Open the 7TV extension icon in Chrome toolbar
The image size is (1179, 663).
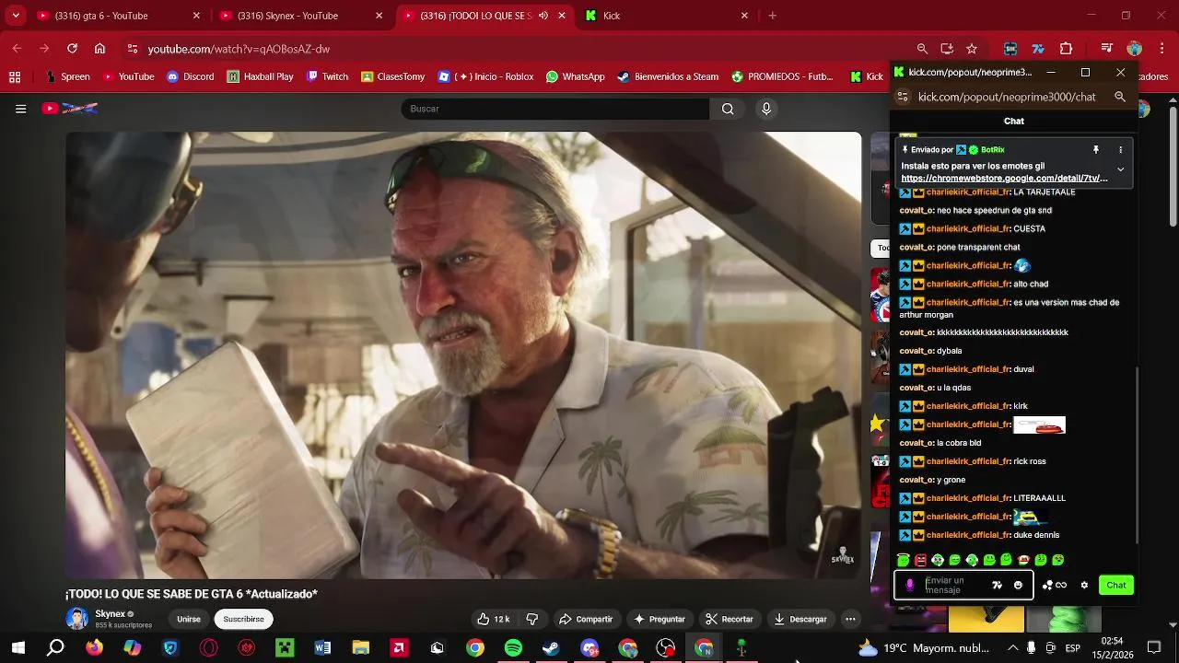[x=1038, y=49]
